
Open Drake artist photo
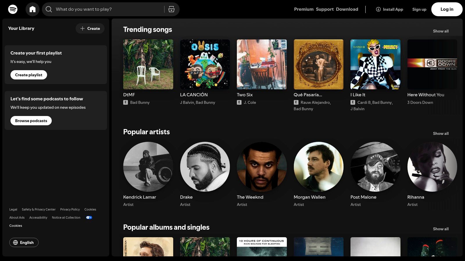pos(205,167)
